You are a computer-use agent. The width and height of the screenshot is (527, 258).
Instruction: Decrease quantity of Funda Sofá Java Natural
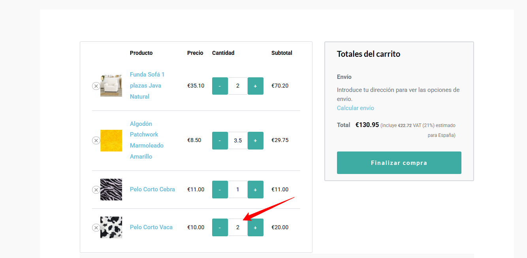[x=220, y=86]
